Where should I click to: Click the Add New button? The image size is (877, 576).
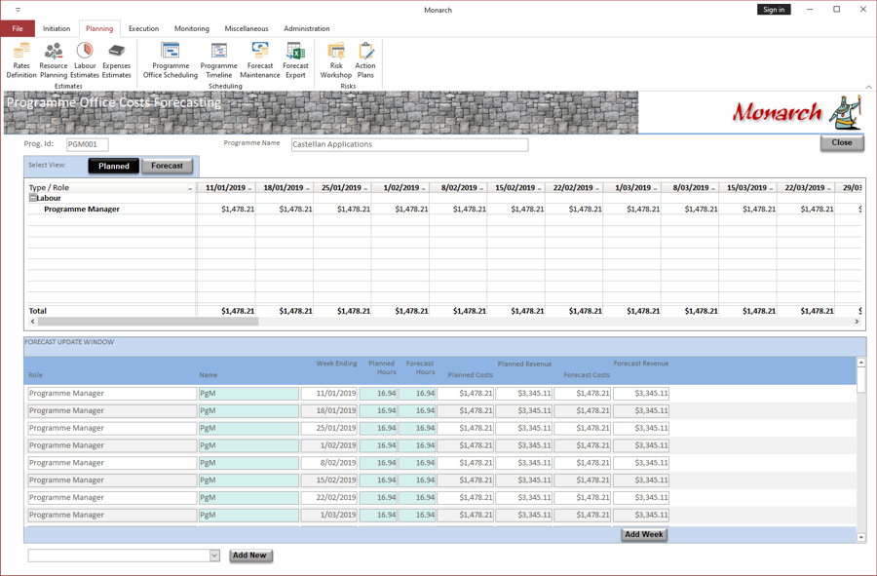click(x=249, y=556)
